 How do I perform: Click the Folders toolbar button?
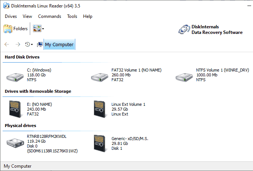pos(16,29)
